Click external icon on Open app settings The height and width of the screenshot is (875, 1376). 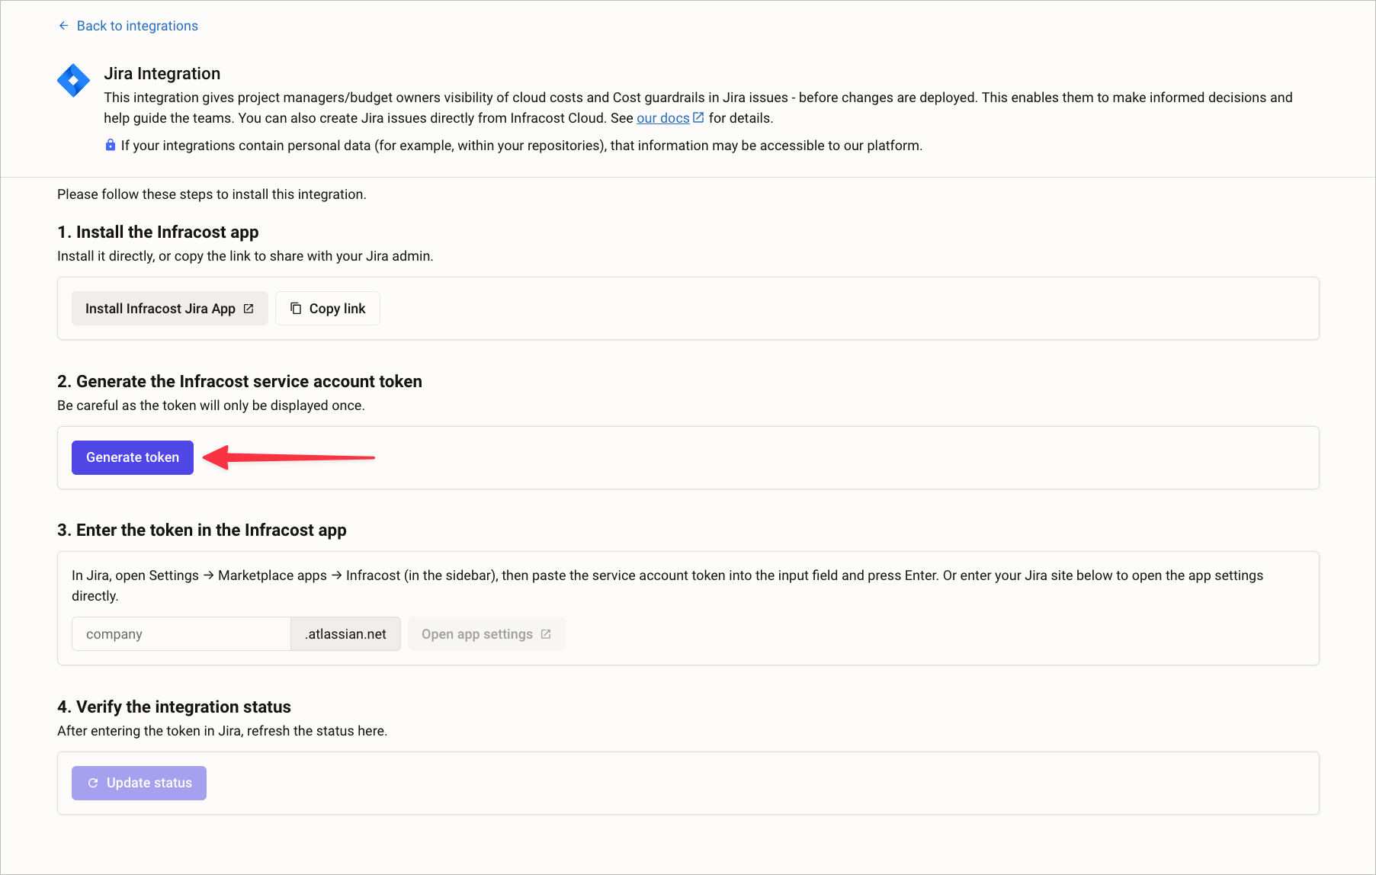click(546, 634)
